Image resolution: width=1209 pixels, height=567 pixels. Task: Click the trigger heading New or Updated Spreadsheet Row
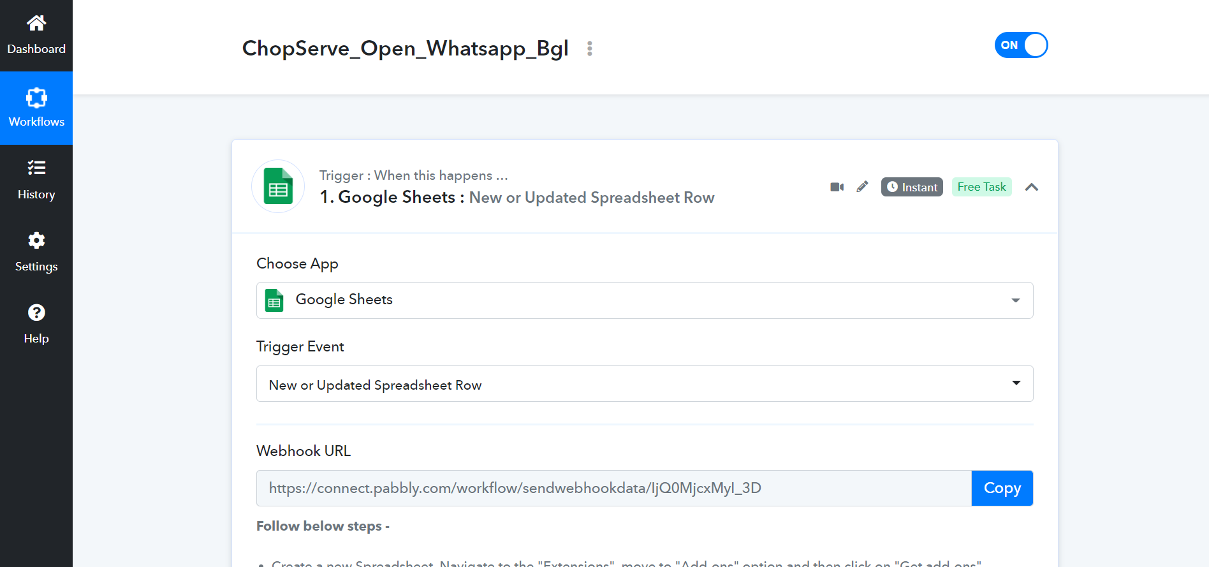pyautogui.click(x=592, y=198)
